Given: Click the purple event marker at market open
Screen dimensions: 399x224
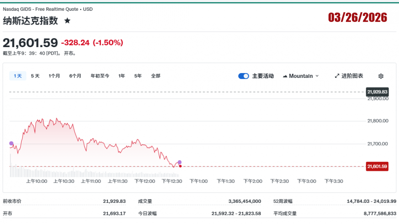Looking at the screenshot, I should pos(11,143).
